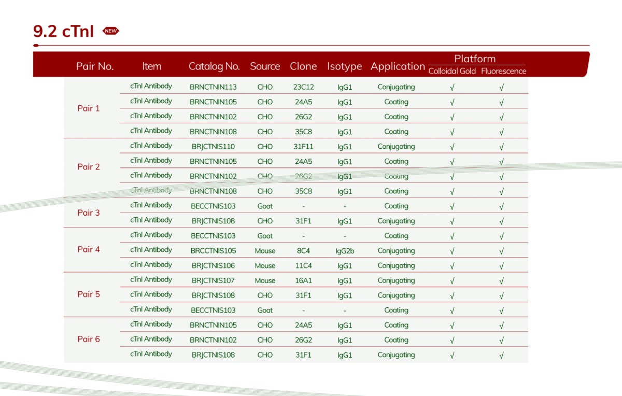Click the Colloidal Gold checkmark in the BRCCTNIS105 row
The width and height of the screenshot is (622, 396).
click(x=452, y=251)
